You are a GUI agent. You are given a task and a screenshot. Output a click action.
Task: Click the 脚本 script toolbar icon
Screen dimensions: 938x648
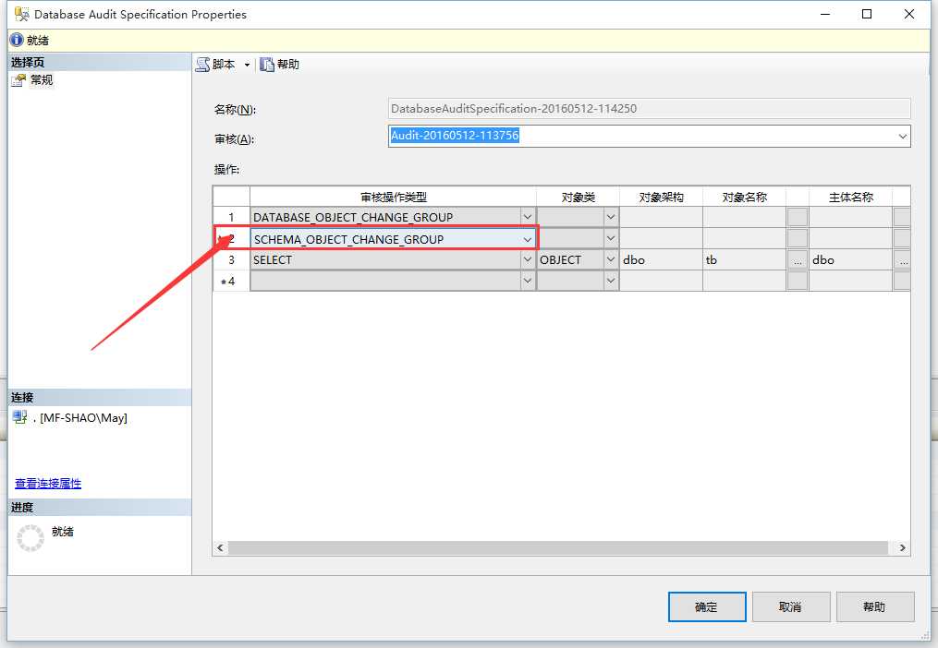pyautogui.click(x=202, y=65)
